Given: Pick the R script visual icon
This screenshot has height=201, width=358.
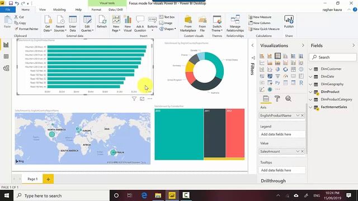Looking at the screenshot, I should pyautogui.click(x=301, y=83).
